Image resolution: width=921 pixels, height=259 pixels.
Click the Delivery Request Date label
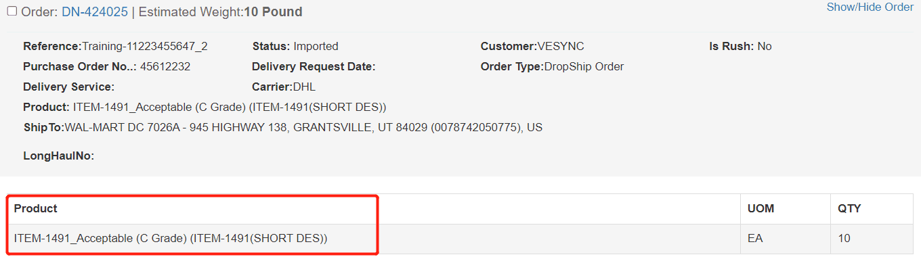(x=314, y=67)
